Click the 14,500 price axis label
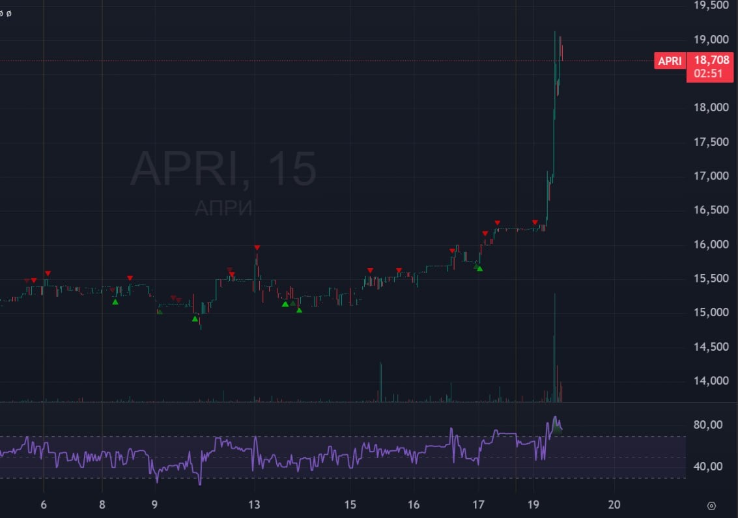The height and width of the screenshot is (518, 738). click(x=711, y=347)
